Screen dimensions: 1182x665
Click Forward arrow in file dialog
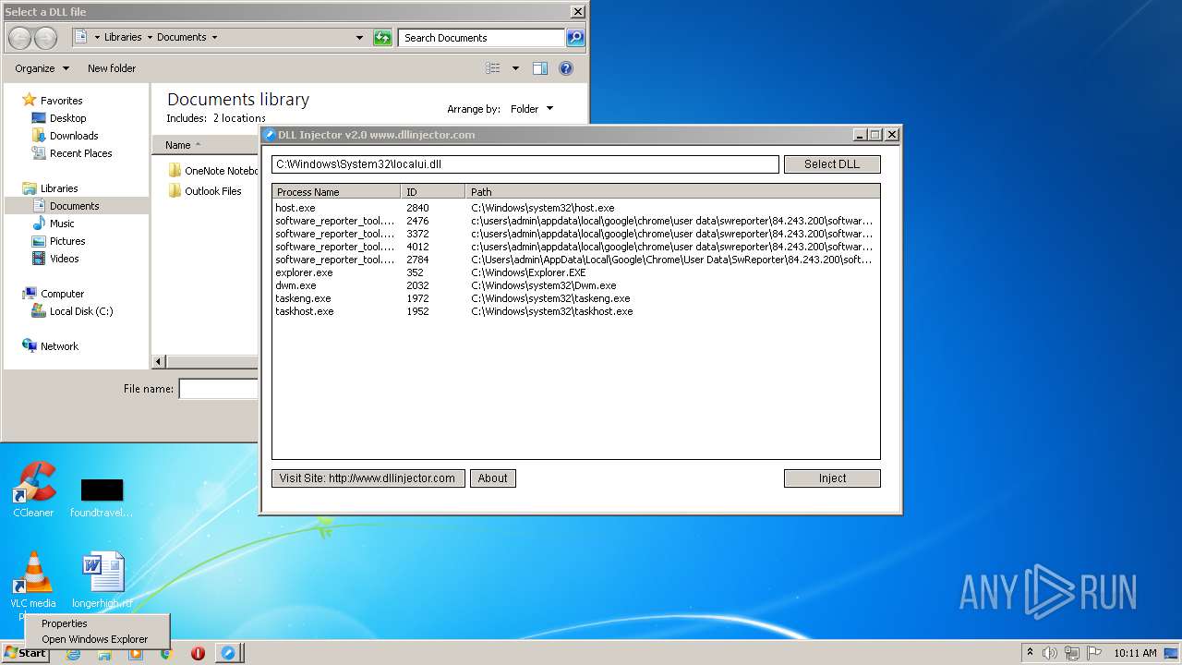[45, 38]
